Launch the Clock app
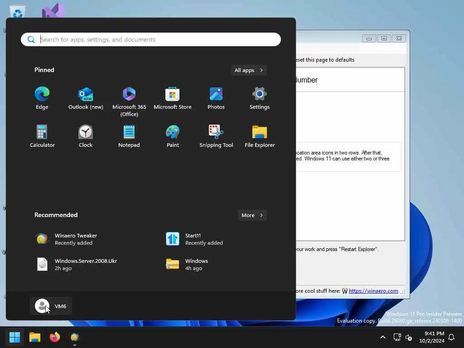 pyautogui.click(x=86, y=136)
